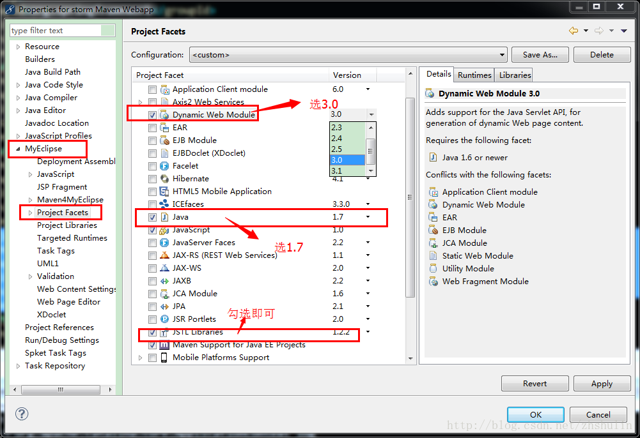The height and width of the screenshot is (438, 640).
Task: Click the ICEfaces facet icon
Action: pos(164,204)
